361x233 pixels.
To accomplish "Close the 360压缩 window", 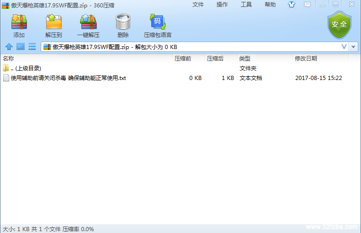I will point(352,4).
